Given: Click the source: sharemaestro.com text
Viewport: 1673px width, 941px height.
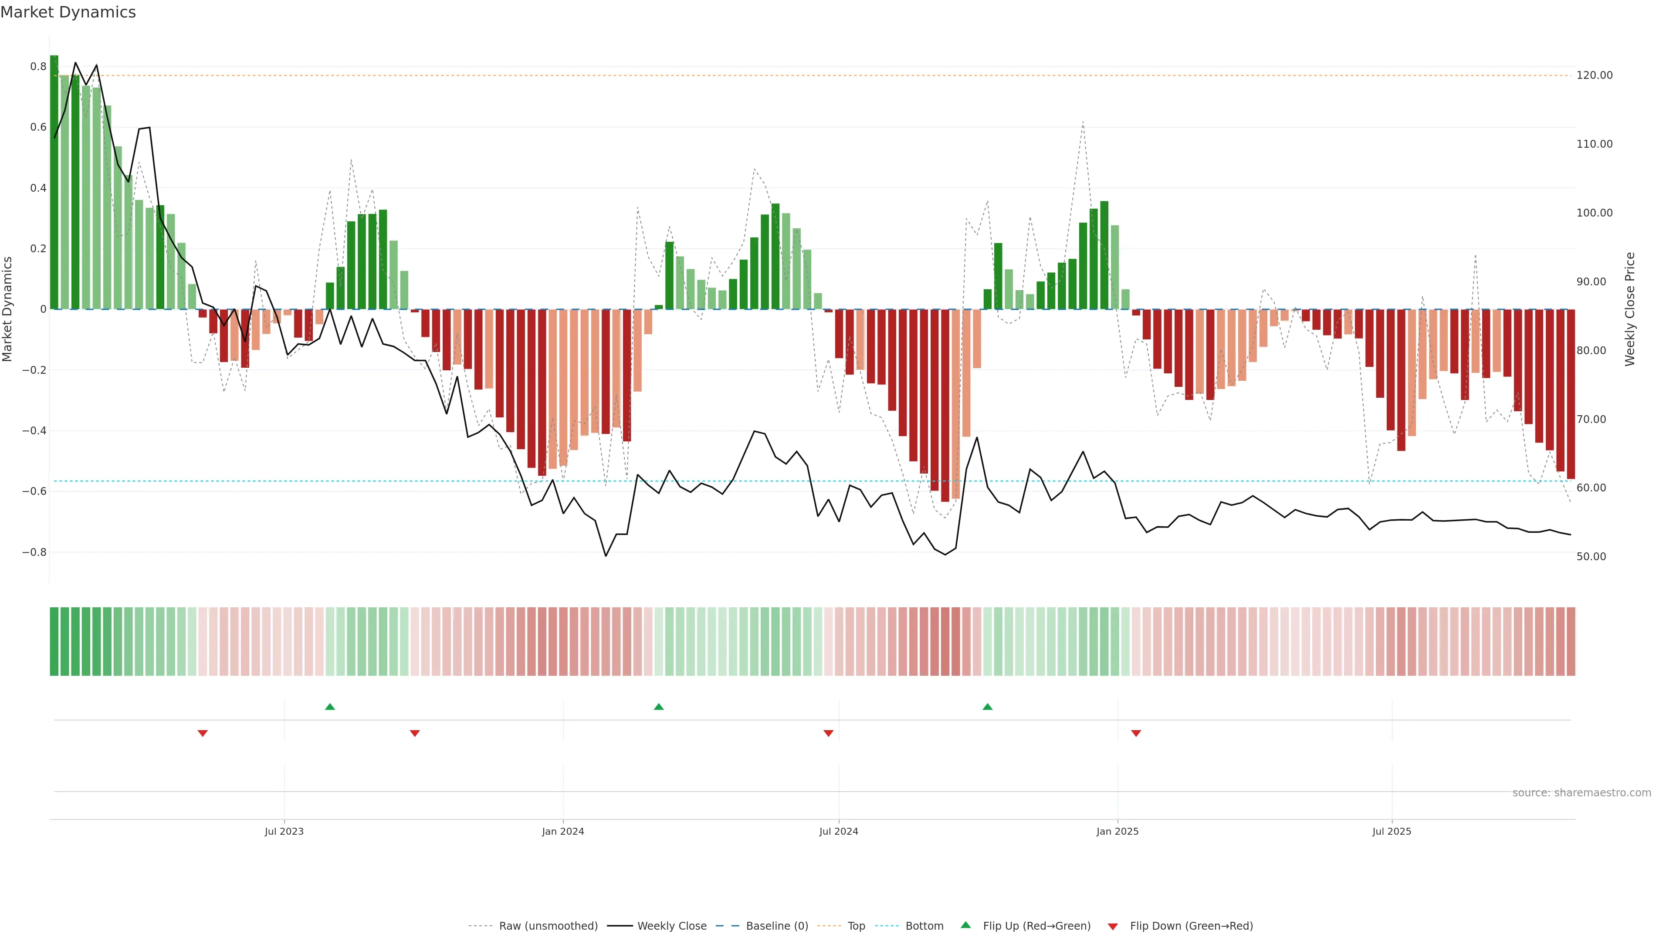Looking at the screenshot, I should coord(1582,793).
